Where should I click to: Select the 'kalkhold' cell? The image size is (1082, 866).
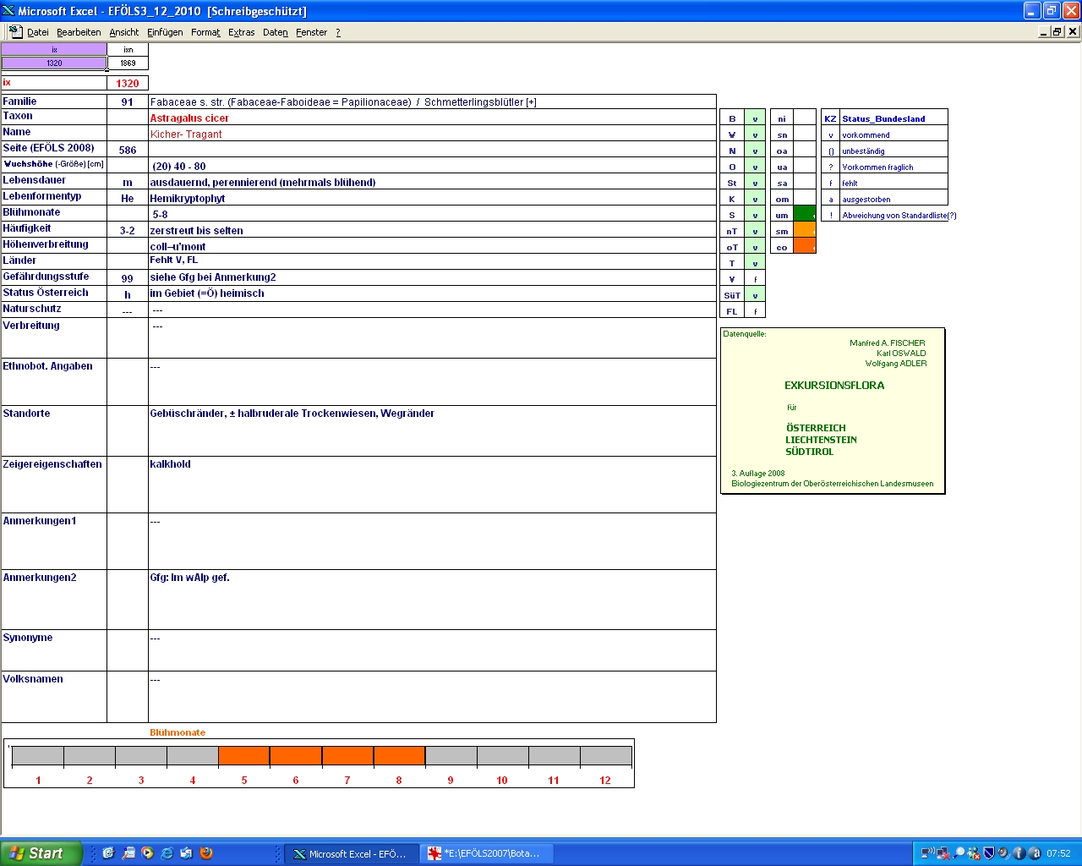point(432,485)
